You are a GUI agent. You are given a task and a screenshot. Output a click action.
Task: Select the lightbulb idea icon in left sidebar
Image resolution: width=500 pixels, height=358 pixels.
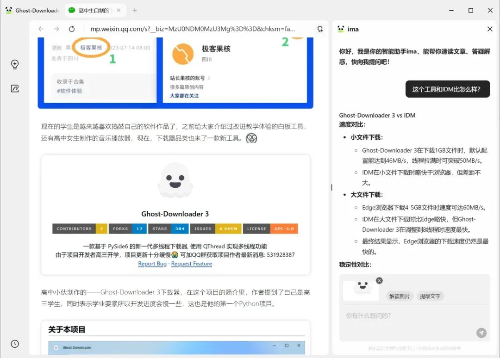(x=14, y=65)
